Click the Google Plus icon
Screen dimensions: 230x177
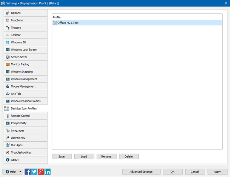41,172
